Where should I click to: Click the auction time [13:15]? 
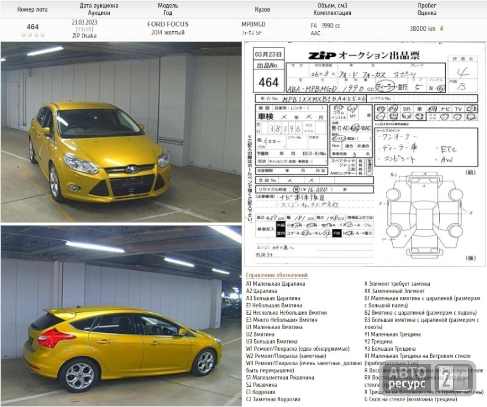point(84,29)
